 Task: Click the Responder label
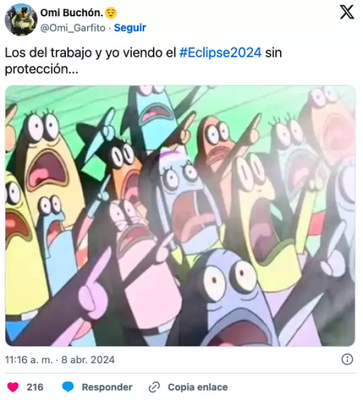coord(107,387)
